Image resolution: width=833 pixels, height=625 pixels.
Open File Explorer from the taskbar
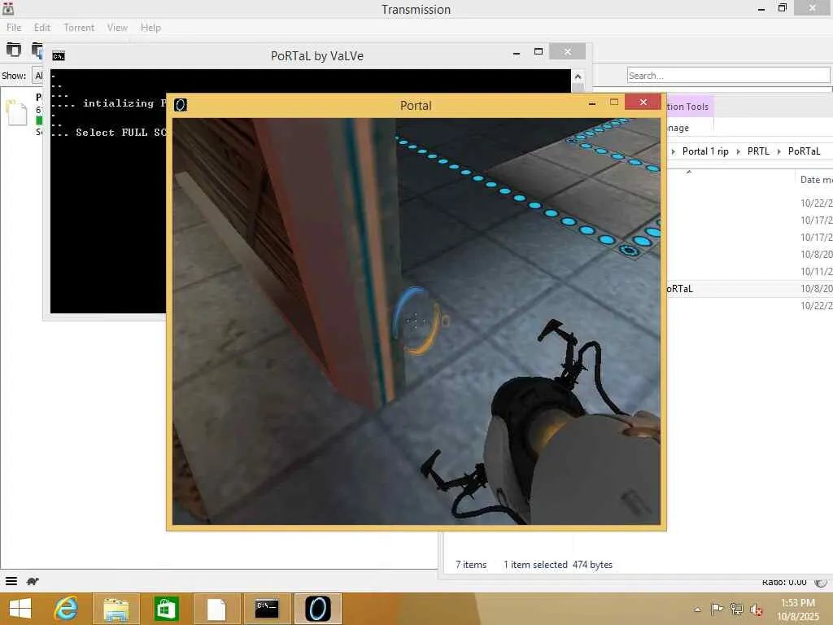click(116, 609)
